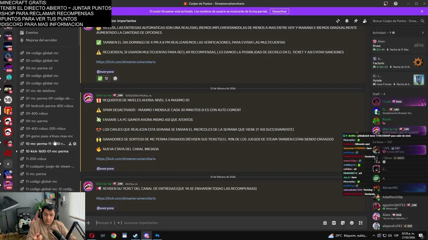Select the RUSH server icon with badge 33
The image size is (428, 240).
coord(8,47)
